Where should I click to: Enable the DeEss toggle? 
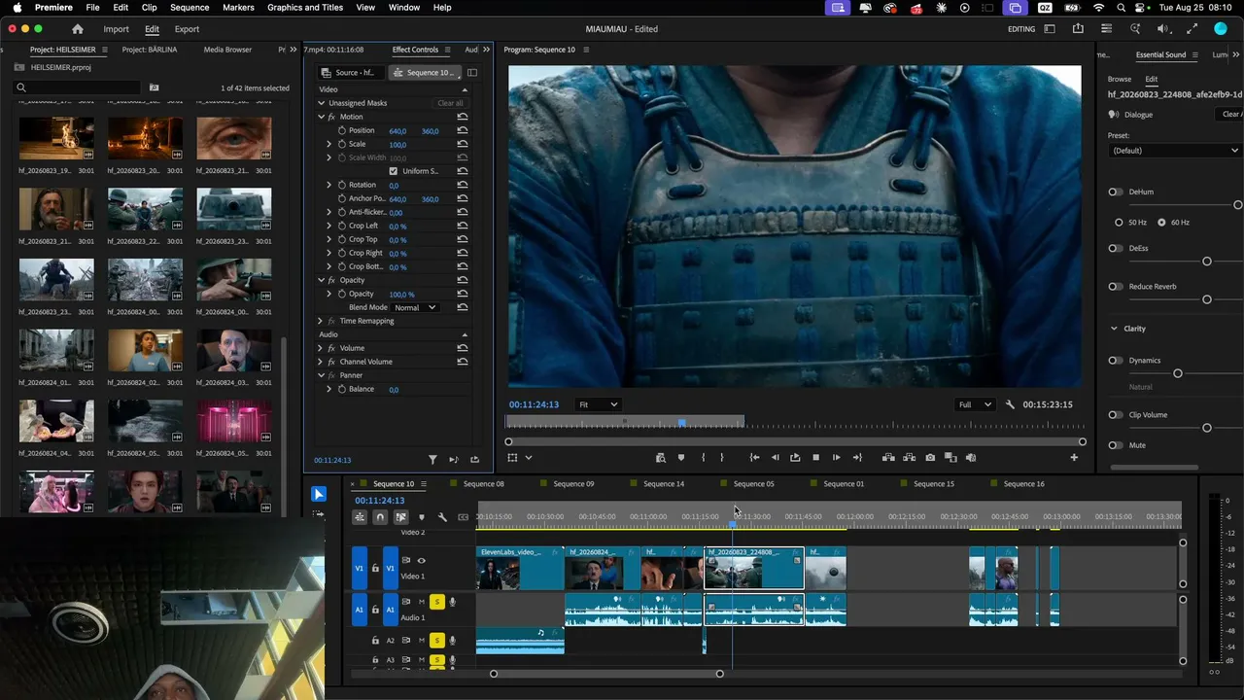(x=1115, y=248)
